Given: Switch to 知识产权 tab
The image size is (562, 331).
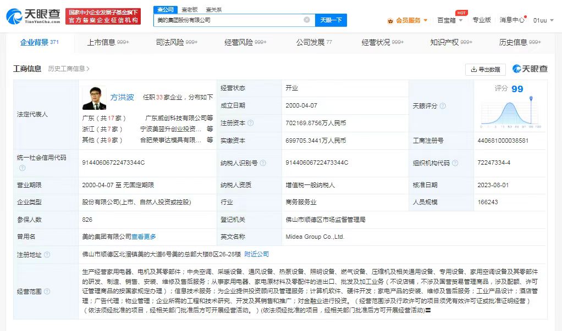Looking at the screenshot, I should 451,42.
